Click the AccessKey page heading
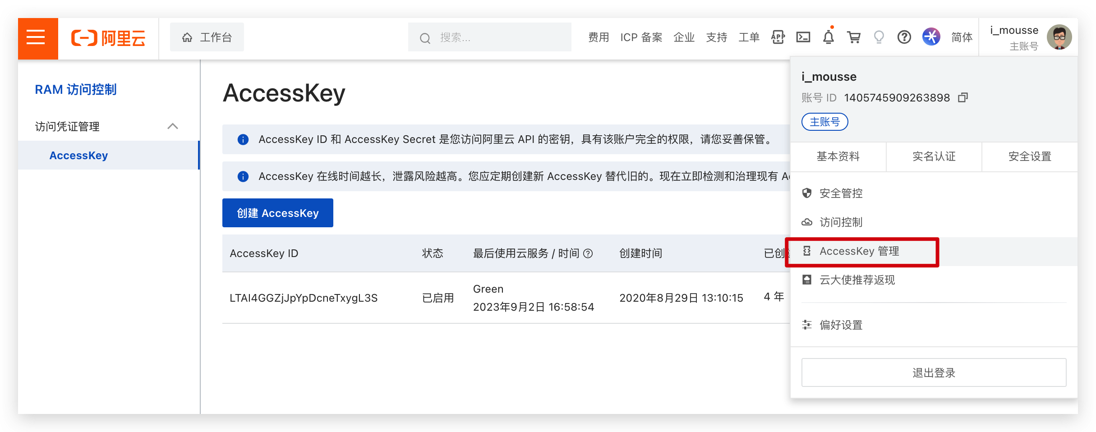1096x432 pixels. coord(284,93)
